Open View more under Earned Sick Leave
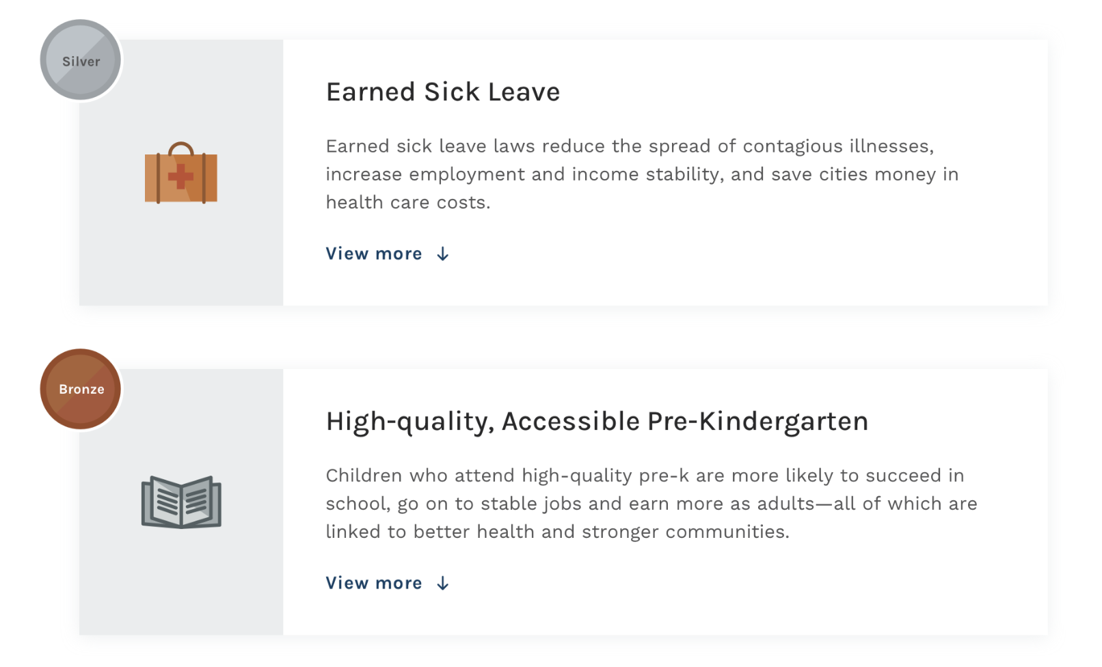This screenshot has width=1102, height=667. click(x=374, y=254)
